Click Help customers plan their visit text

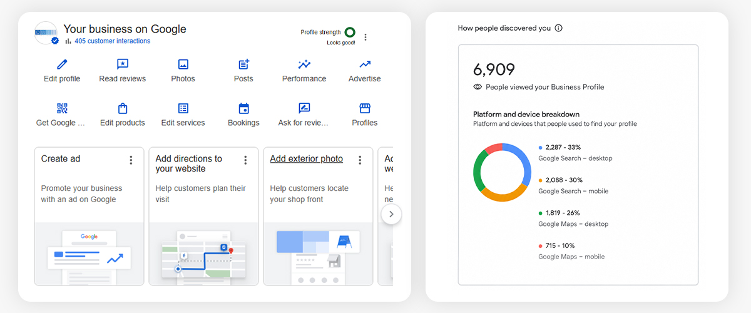[200, 194]
